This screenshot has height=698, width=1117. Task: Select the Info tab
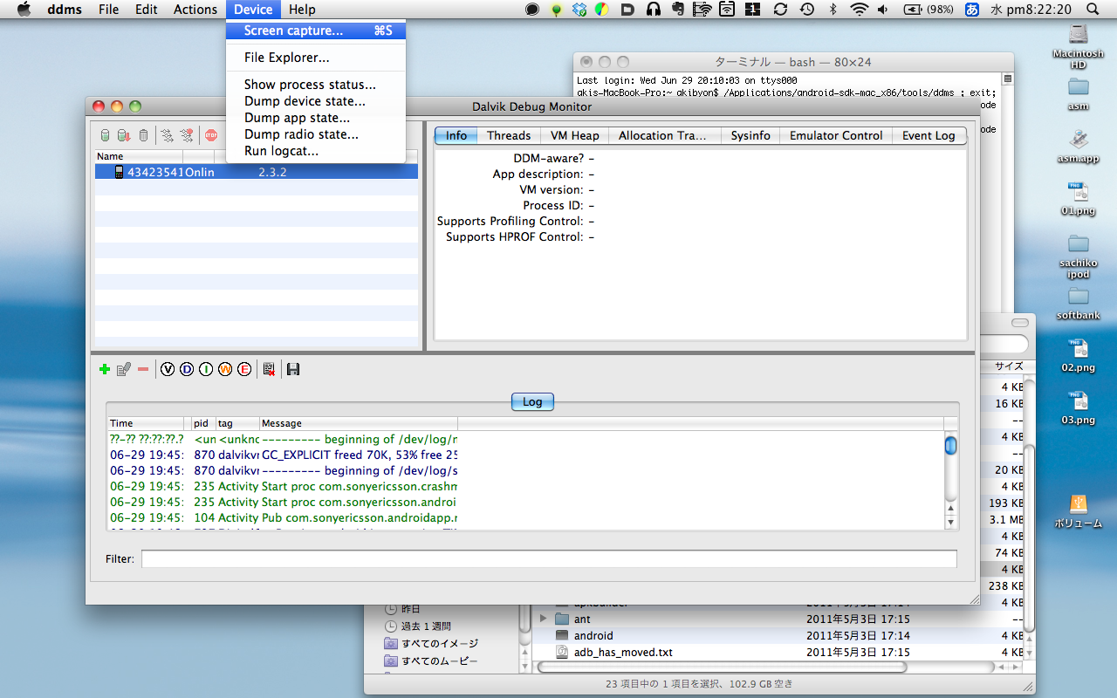(456, 135)
